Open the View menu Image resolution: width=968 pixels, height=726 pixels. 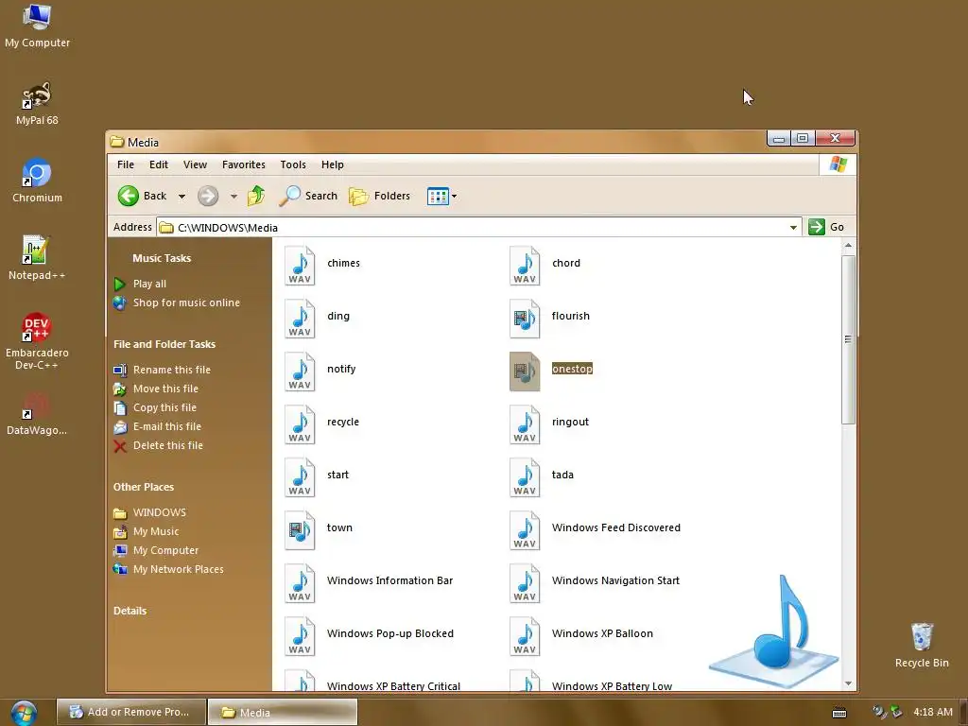click(x=195, y=164)
